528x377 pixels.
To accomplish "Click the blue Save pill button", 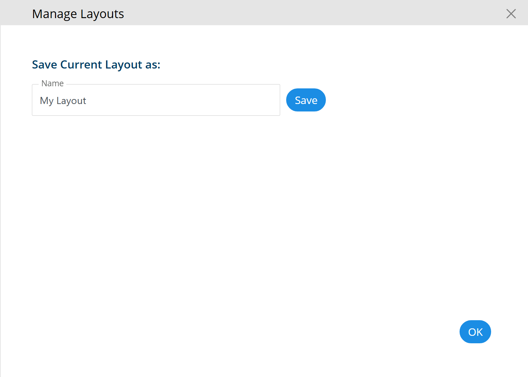I will point(306,100).
